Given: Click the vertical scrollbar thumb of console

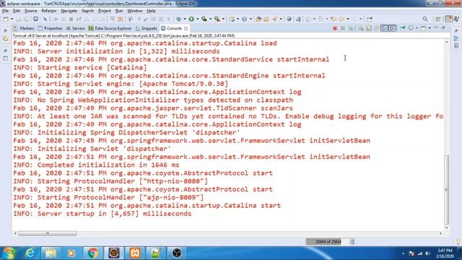Looking at the screenshot, I should coord(447,189).
